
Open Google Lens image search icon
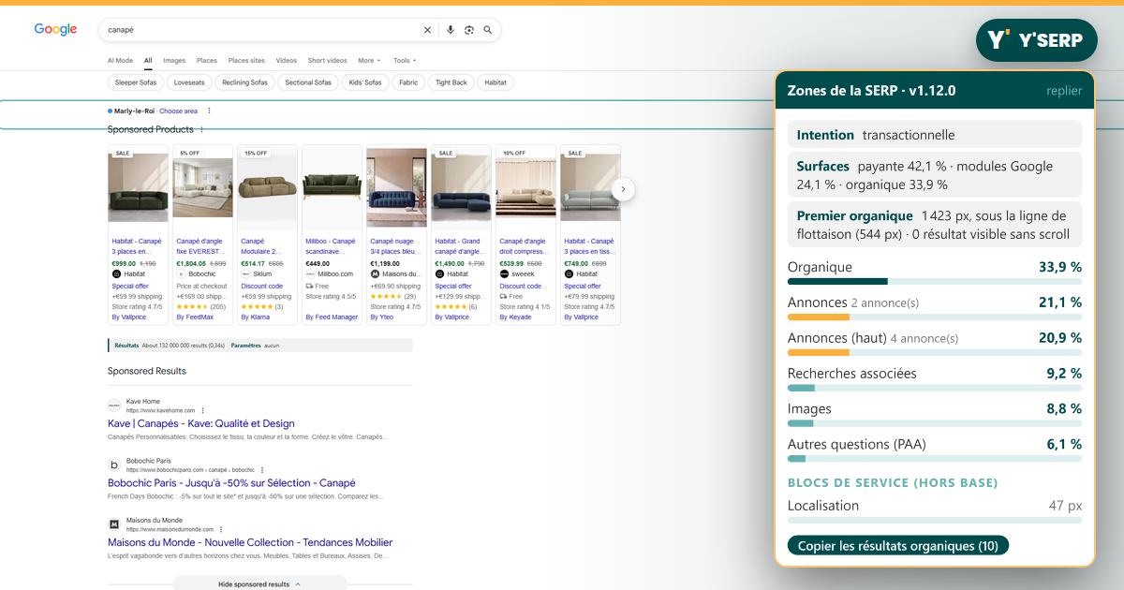(469, 30)
